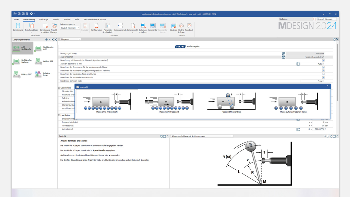Collapse the Geometrie section

(59, 88)
